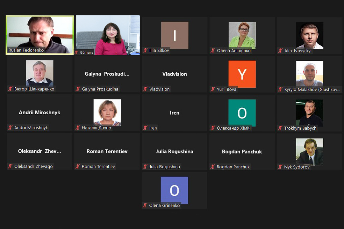Click muted mic icon beside Alex Novyckyi
Viewport: 344px width, 229px height.
(x=281, y=51)
